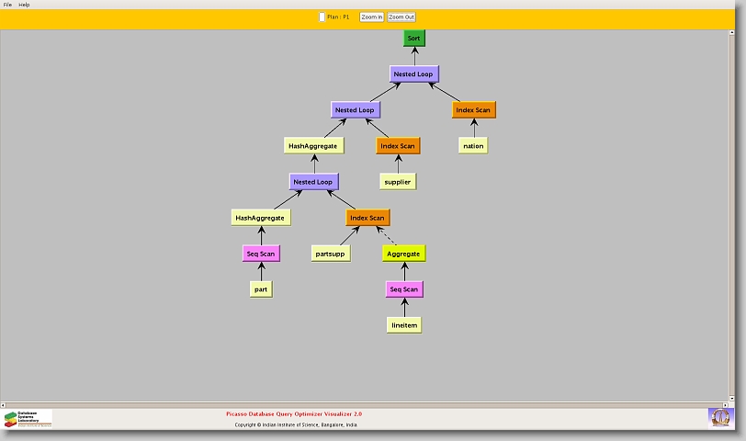746x441 pixels.
Task: Click the part table node
Action: (x=261, y=289)
